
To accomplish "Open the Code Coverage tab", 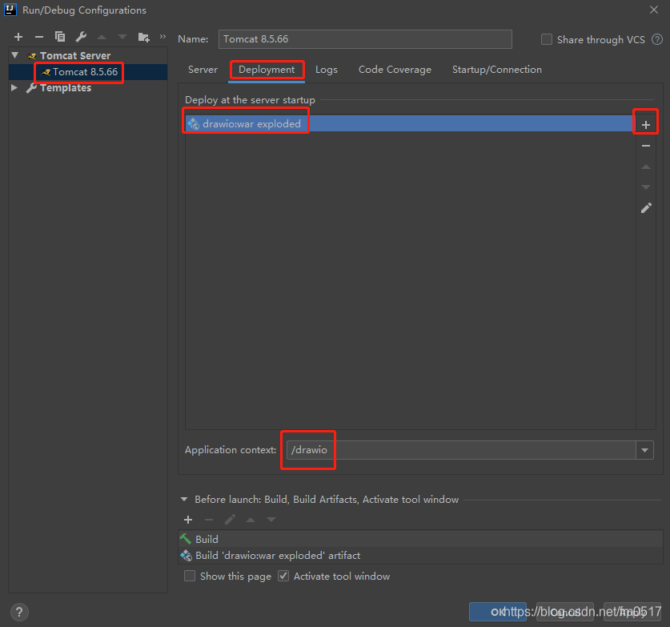I will click(395, 70).
